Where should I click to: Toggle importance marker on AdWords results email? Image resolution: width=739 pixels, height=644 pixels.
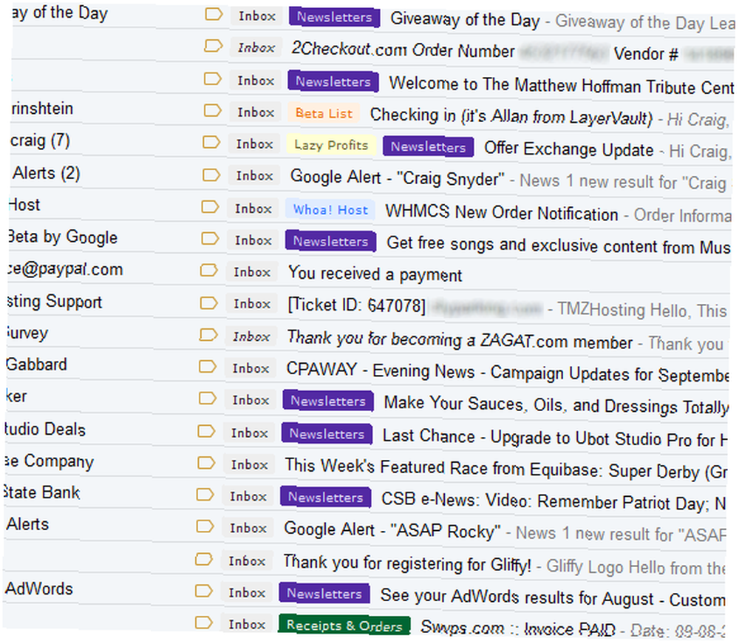pyautogui.click(x=204, y=591)
